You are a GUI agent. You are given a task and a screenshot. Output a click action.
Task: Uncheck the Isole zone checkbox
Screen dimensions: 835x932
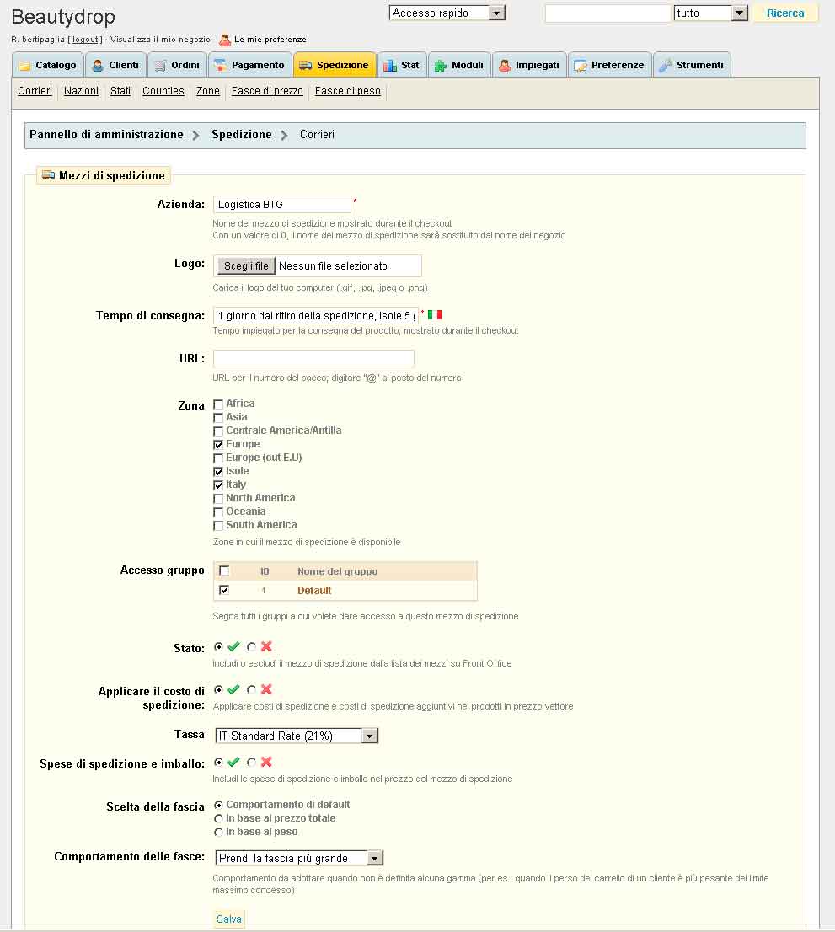coord(218,472)
